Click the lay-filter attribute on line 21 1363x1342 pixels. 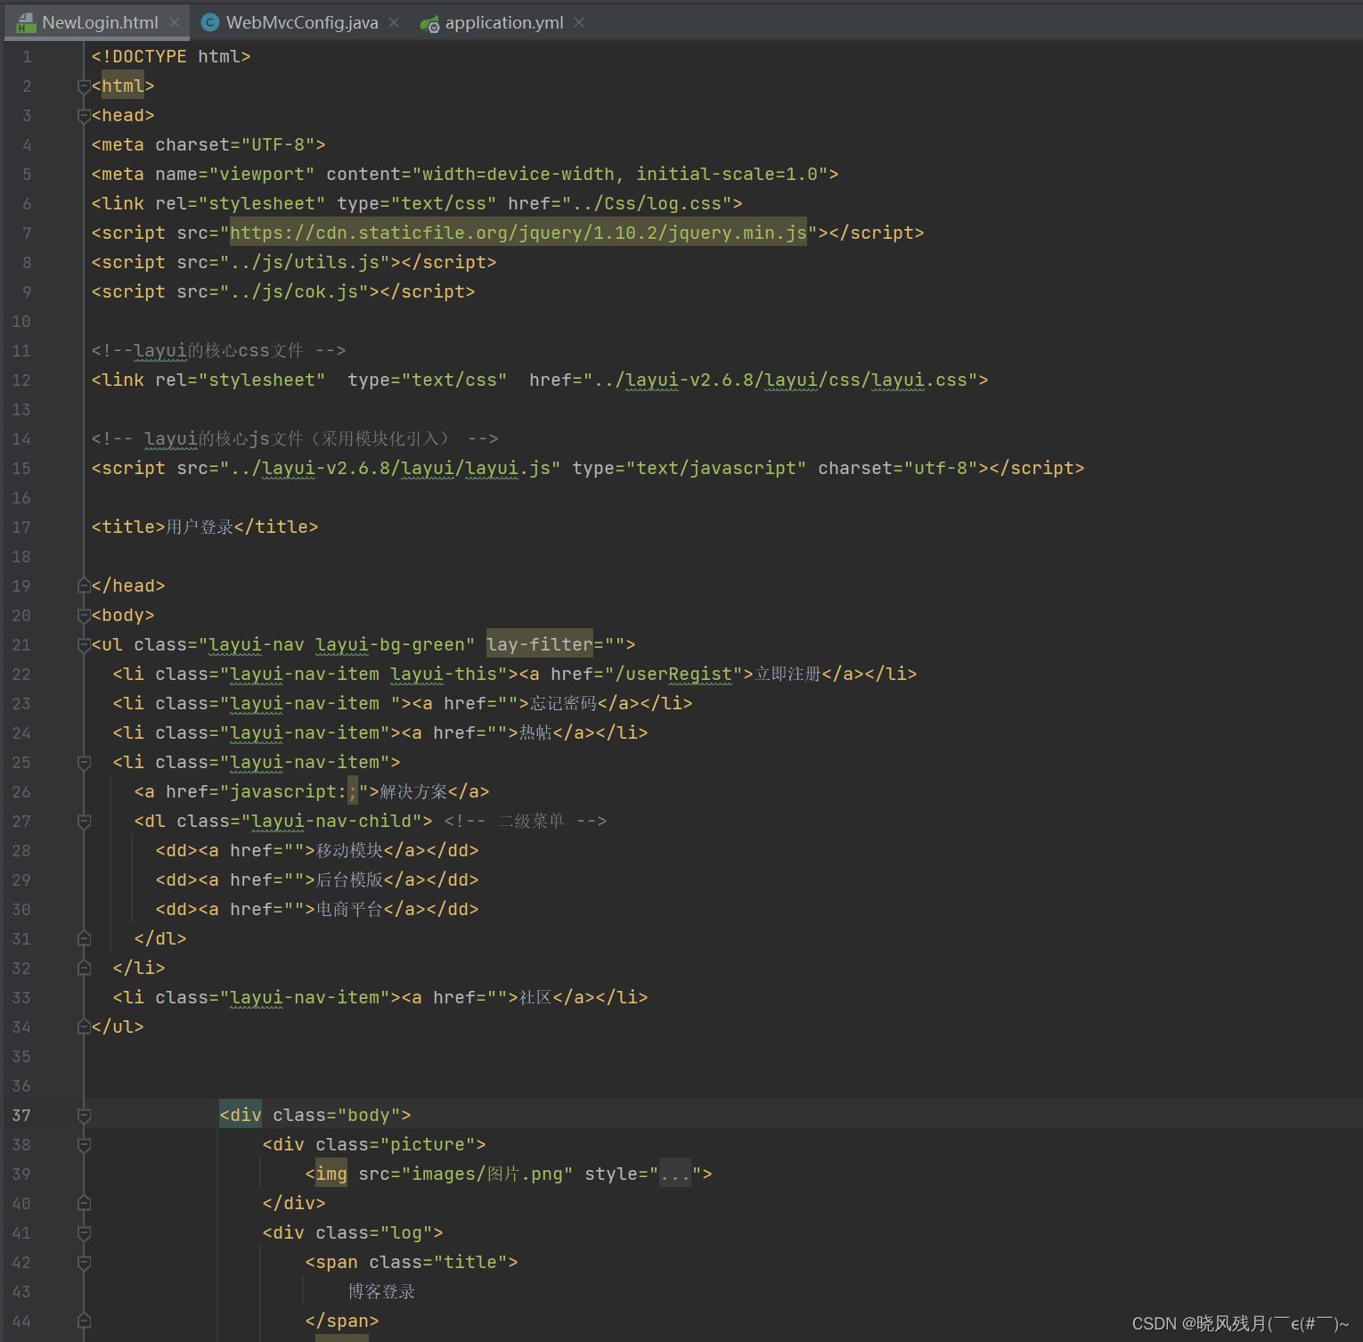[539, 644]
